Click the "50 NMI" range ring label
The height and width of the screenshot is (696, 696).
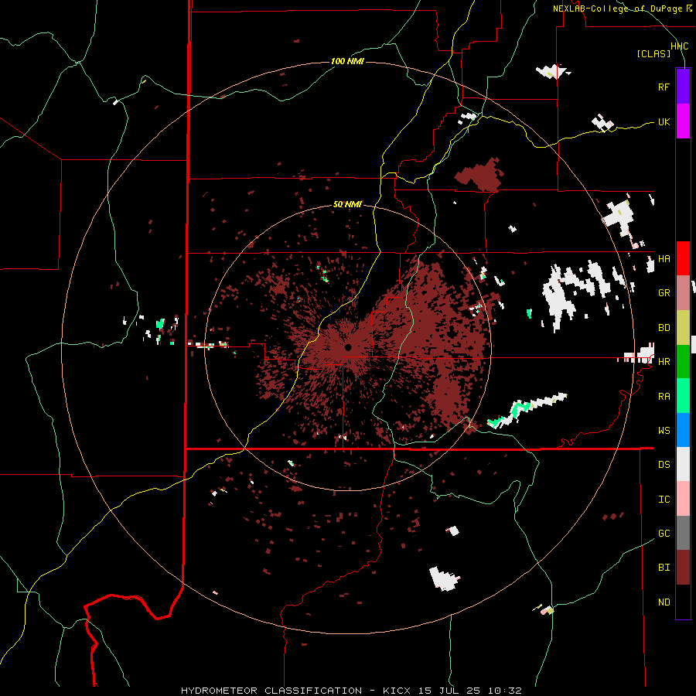[347, 204]
